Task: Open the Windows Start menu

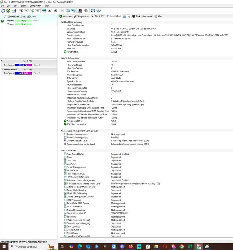Action: tap(4, 246)
